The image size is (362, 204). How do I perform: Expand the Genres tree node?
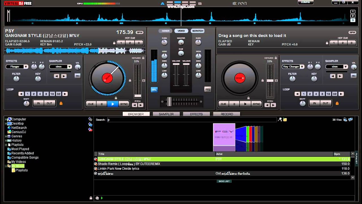tap(6, 137)
